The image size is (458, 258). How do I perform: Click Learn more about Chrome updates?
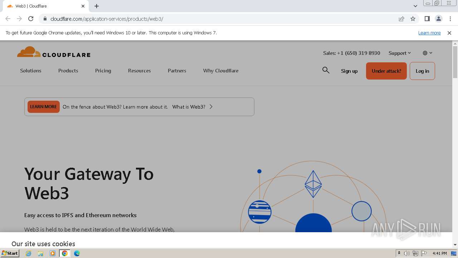429,33
